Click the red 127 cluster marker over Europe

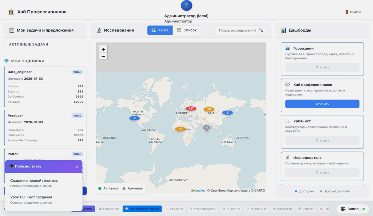coord(191,108)
